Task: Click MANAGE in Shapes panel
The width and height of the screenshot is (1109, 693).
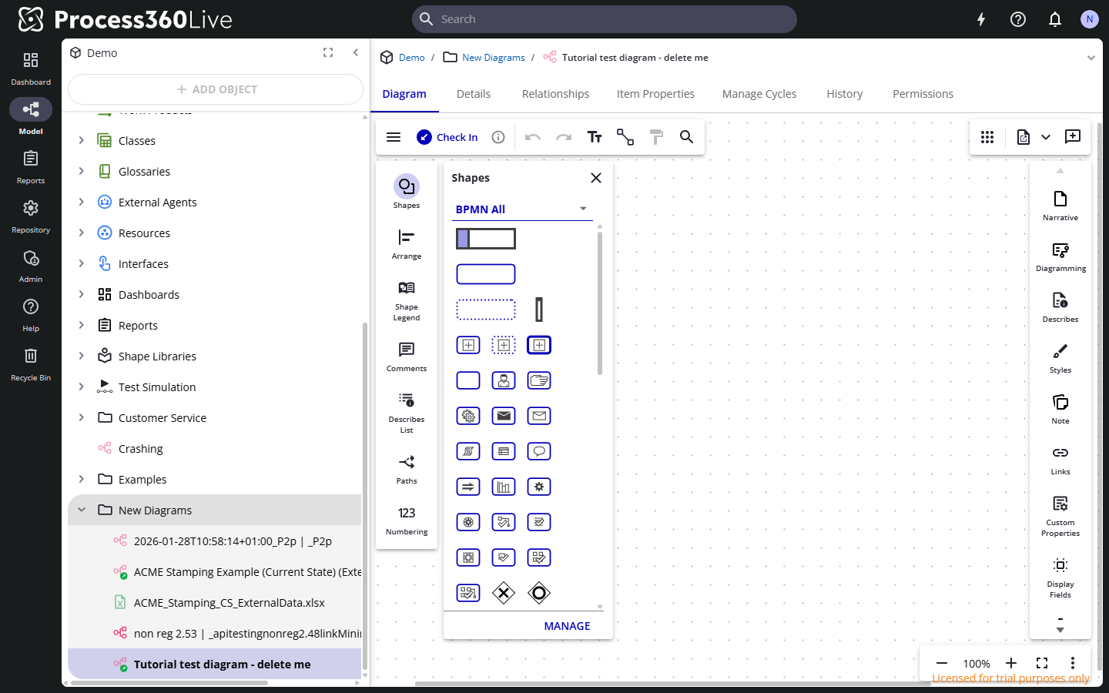Action: [567, 626]
